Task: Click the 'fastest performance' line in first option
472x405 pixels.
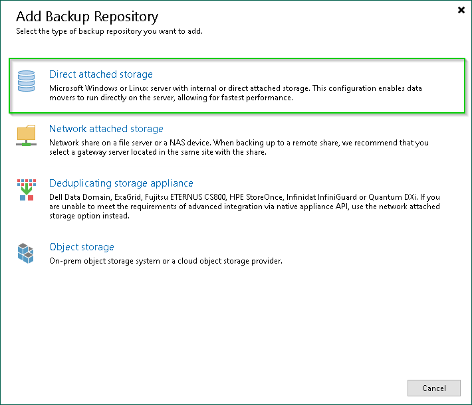Action: (x=171, y=98)
